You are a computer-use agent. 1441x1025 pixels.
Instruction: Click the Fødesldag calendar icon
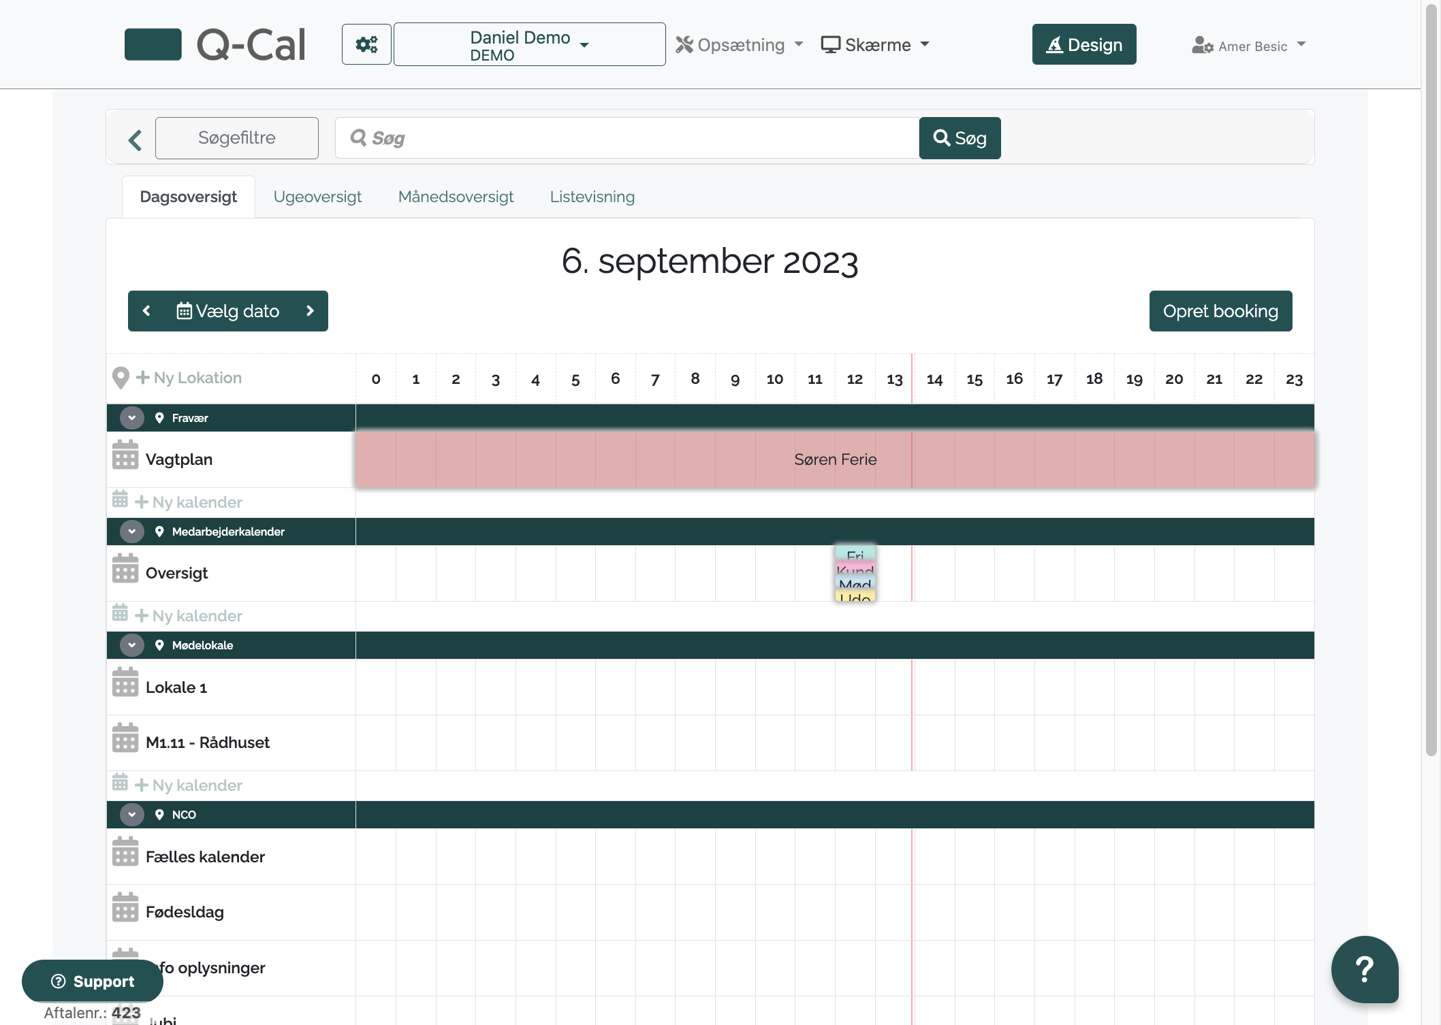tap(125, 907)
